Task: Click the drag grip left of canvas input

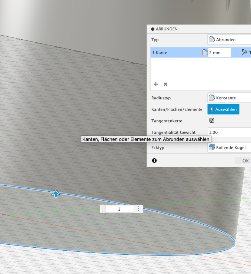Action: point(103,209)
